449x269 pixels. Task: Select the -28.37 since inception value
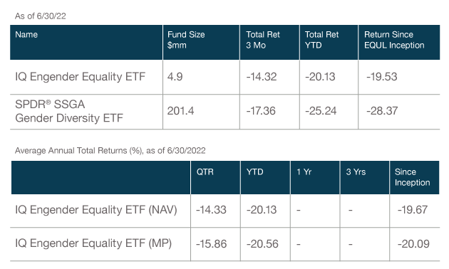[x=382, y=111]
